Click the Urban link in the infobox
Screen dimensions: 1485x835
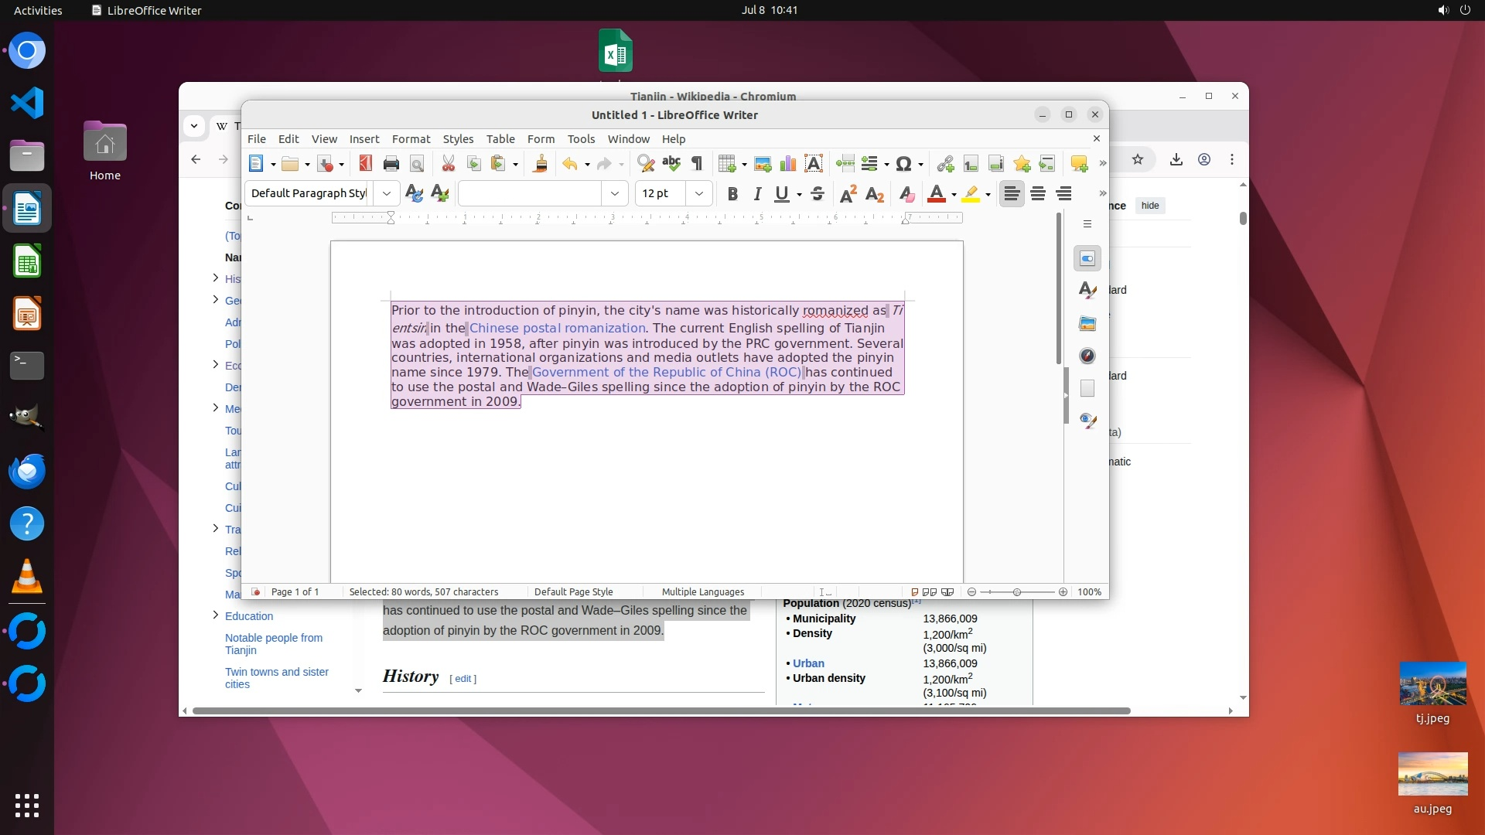808,663
